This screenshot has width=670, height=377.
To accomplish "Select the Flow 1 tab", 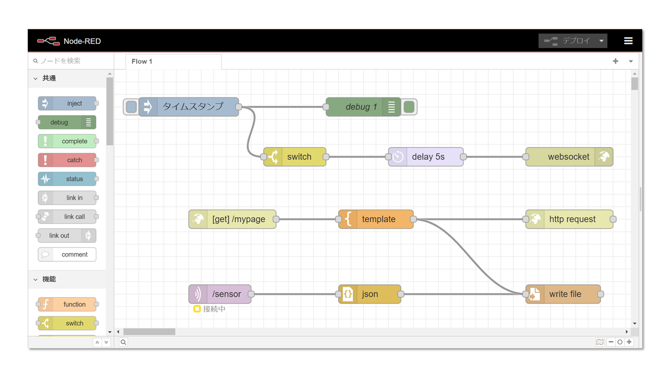I will pyautogui.click(x=142, y=61).
